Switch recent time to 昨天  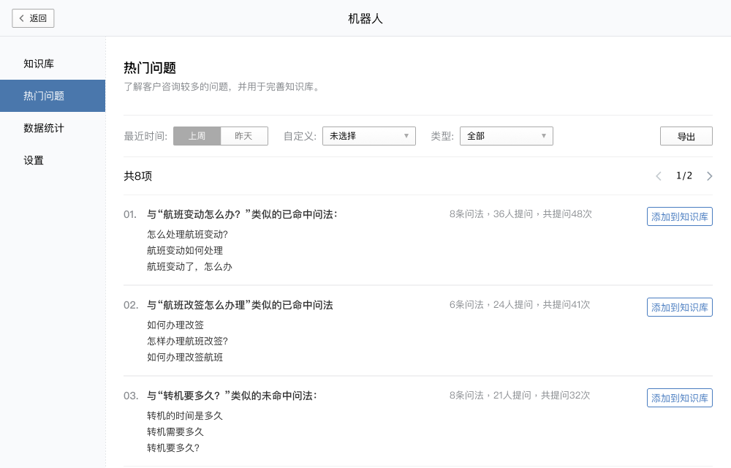(x=244, y=136)
